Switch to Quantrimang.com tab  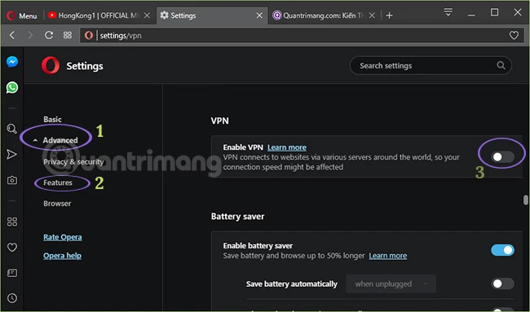324,15
